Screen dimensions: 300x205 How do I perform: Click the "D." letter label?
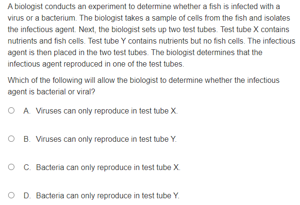tap(27, 196)
